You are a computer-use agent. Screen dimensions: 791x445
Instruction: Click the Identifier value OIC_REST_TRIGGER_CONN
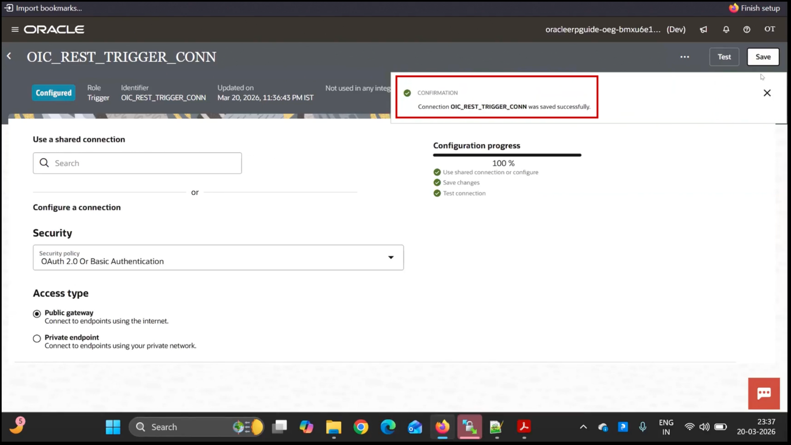(x=164, y=98)
